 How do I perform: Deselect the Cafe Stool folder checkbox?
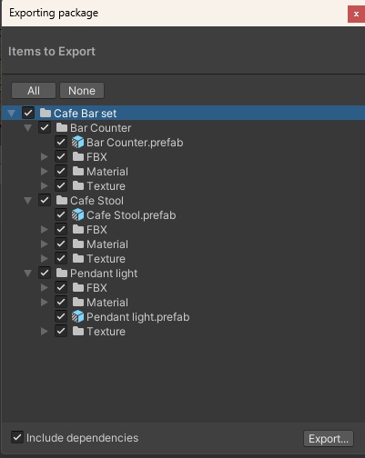pyautogui.click(x=45, y=200)
